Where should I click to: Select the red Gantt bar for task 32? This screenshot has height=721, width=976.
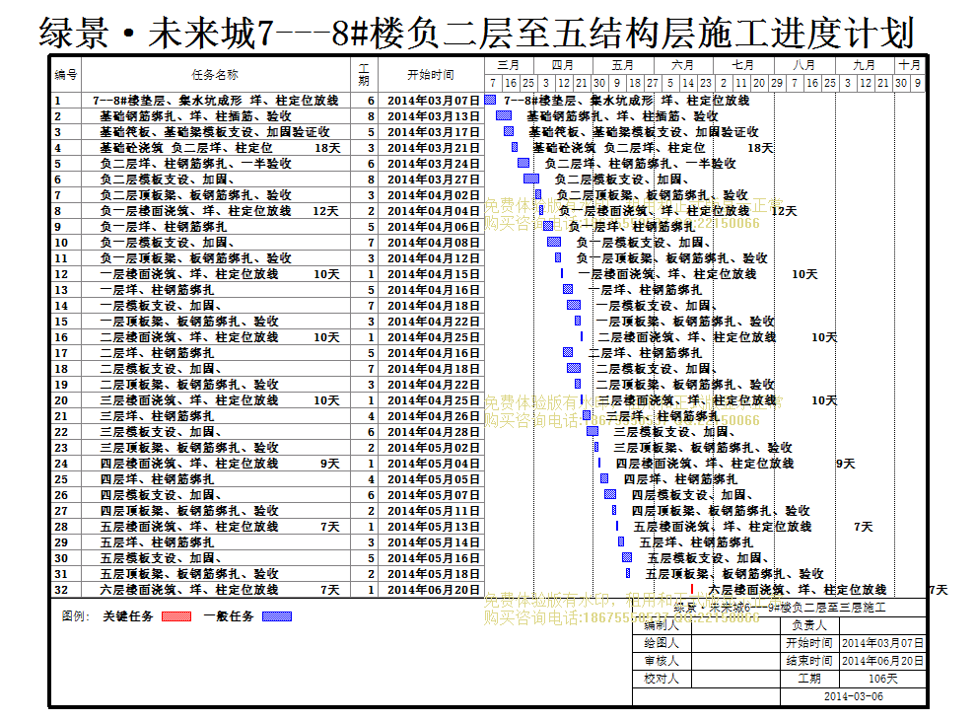(692, 589)
